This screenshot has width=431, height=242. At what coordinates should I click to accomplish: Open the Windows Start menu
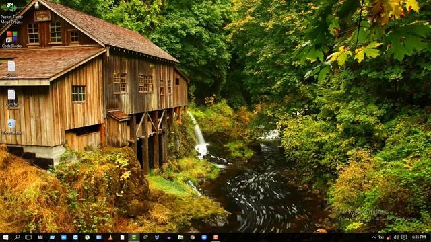[5, 237]
